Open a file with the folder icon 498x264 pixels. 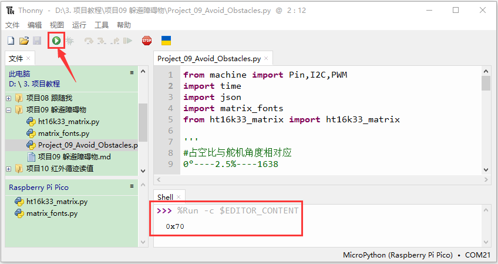(24, 41)
